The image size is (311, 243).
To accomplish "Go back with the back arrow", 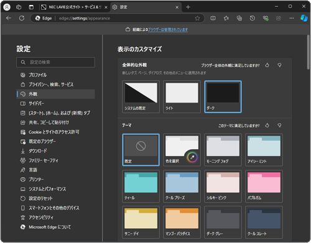I will pos(9,18).
